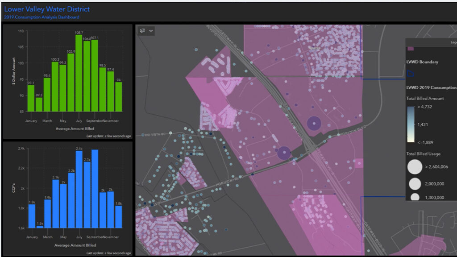Activate the map selection tool icon
457x257 pixels.
point(142,31)
